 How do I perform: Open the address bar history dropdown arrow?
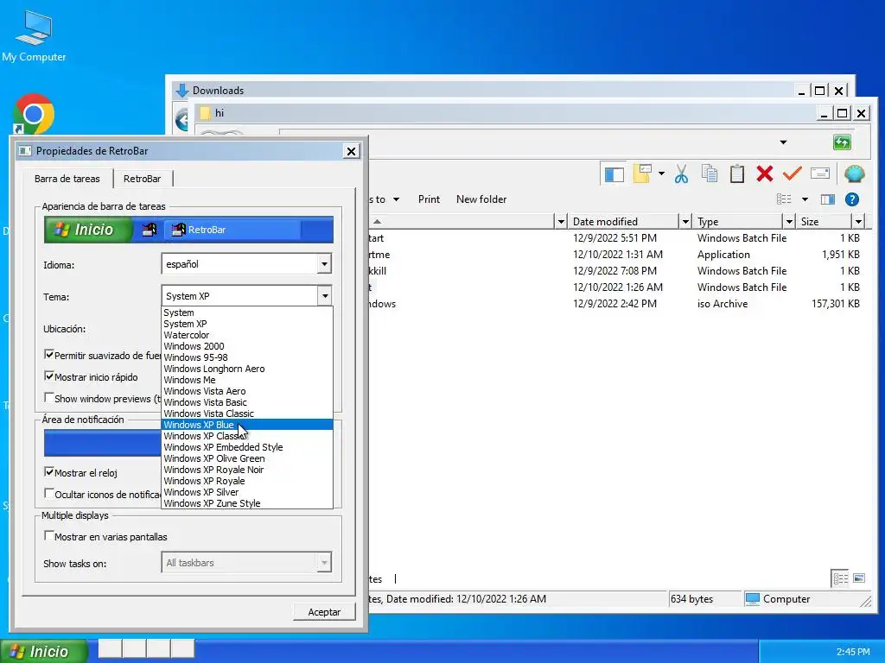pyautogui.click(x=783, y=142)
